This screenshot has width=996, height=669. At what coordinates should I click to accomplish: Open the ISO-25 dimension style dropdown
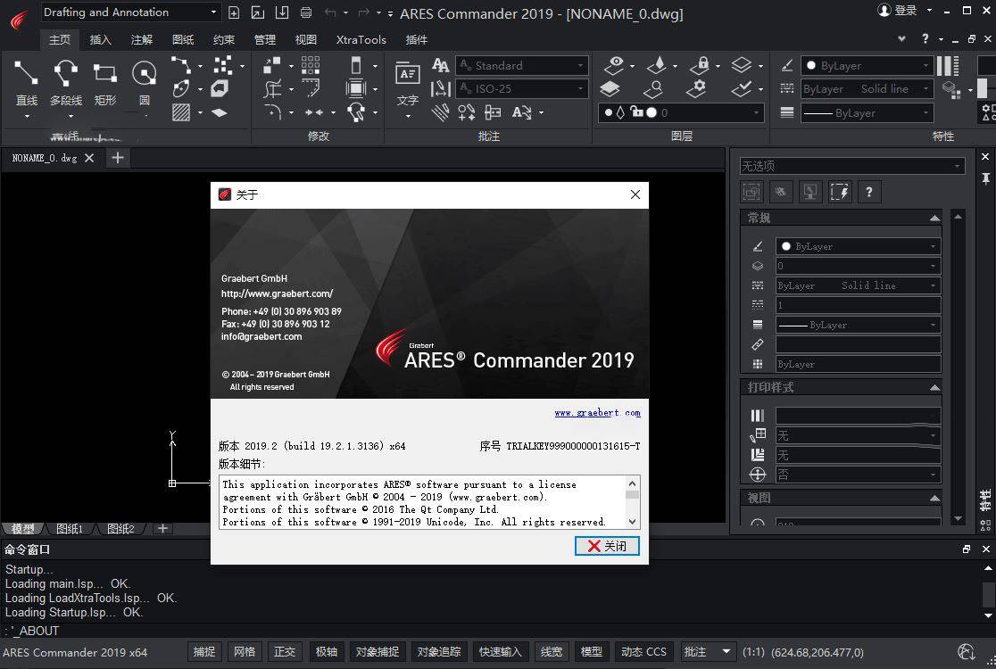click(522, 88)
